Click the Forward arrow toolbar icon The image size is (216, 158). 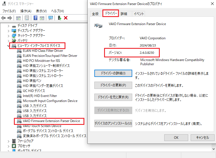[10, 18]
